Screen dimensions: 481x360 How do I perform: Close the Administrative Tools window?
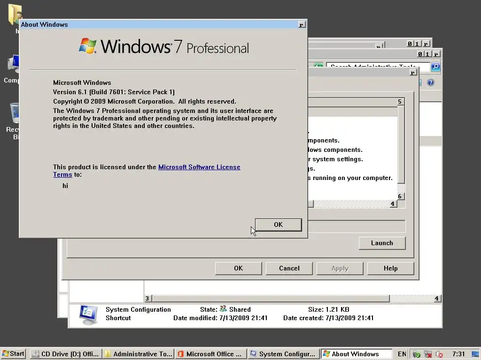(436, 54)
